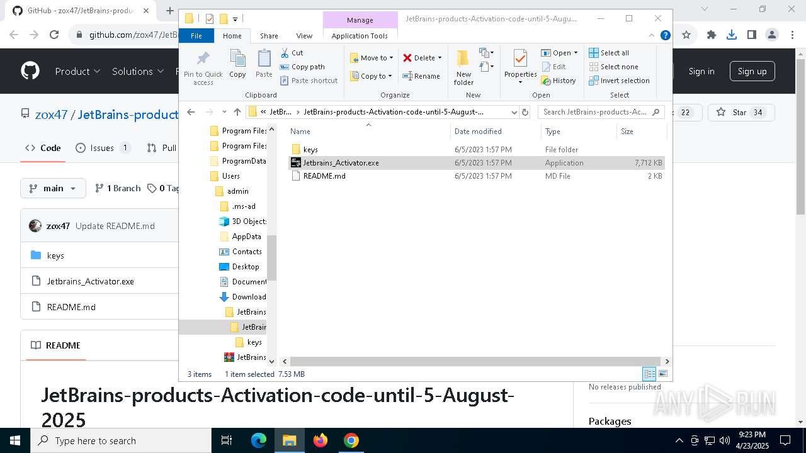
Task: Click Select none in ribbon
Action: point(613,67)
